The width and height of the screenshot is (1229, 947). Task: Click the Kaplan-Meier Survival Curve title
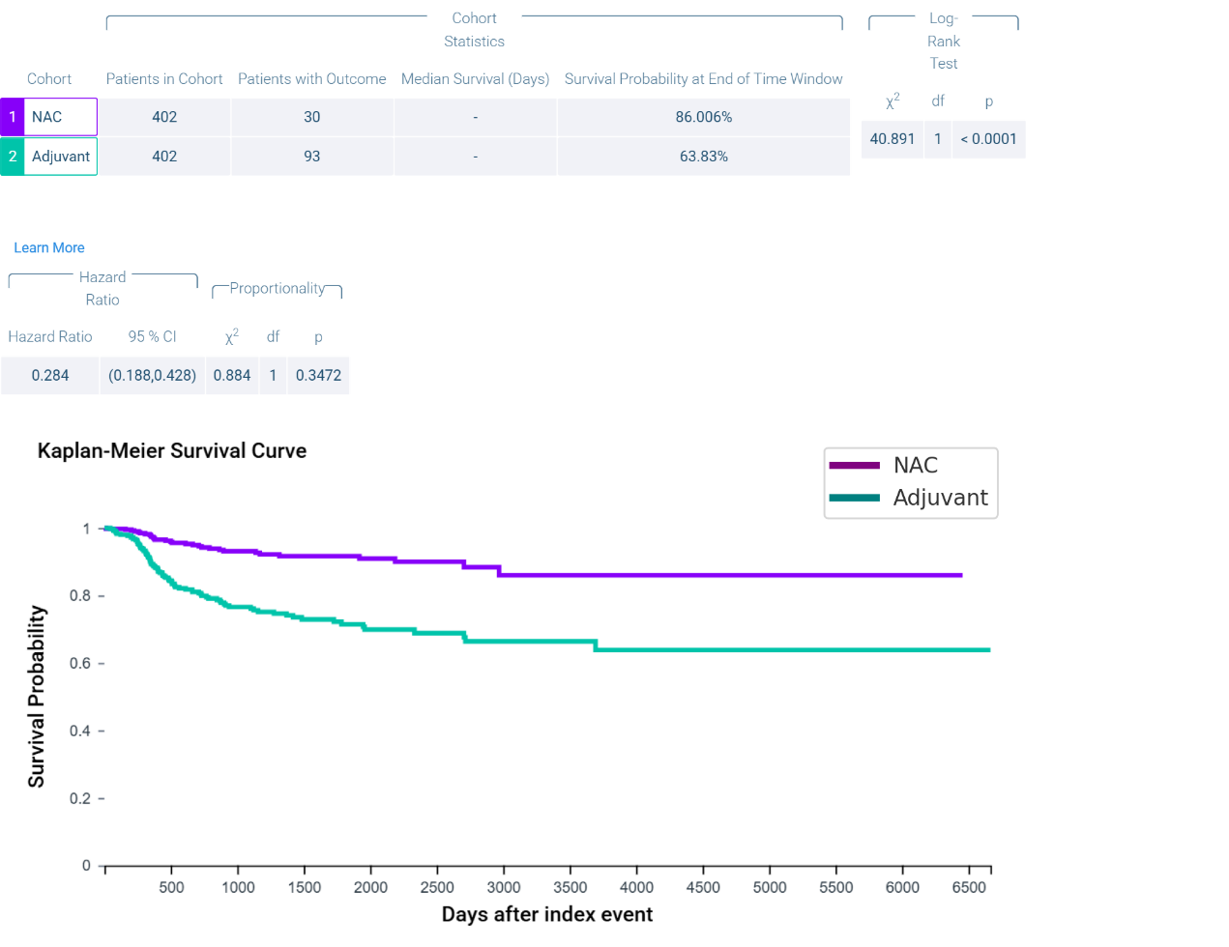(x=172, y=451)
